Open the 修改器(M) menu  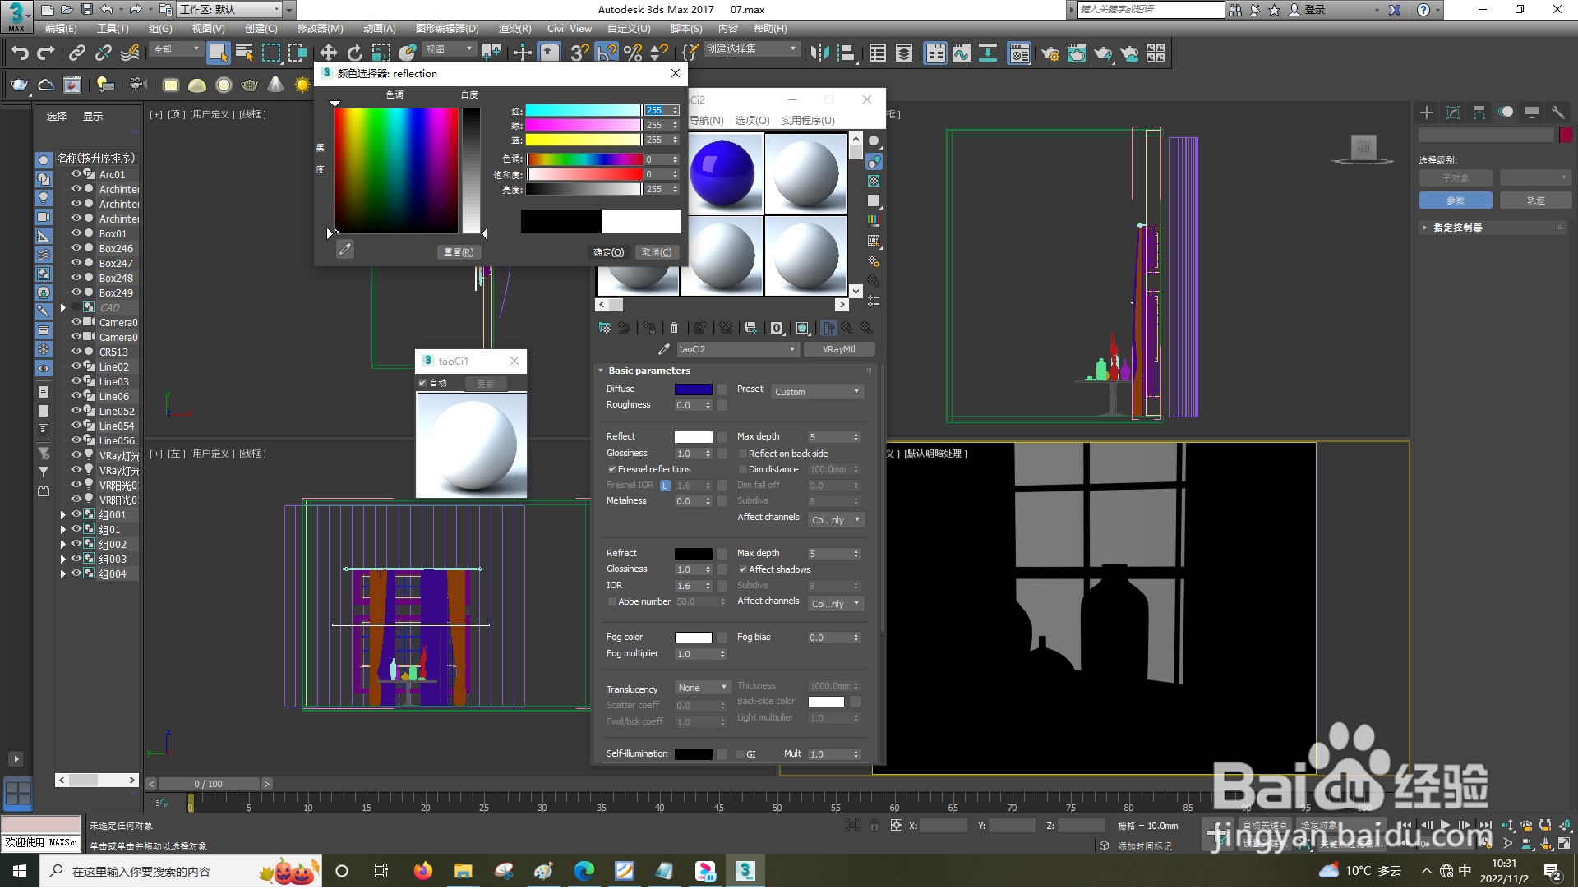pos(320,29)
